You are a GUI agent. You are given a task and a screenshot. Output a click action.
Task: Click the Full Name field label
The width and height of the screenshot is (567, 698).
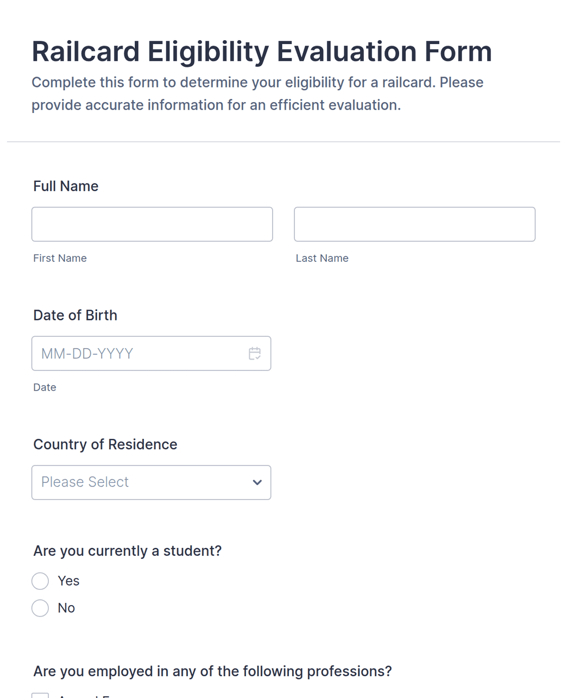[x=66, y=186]
